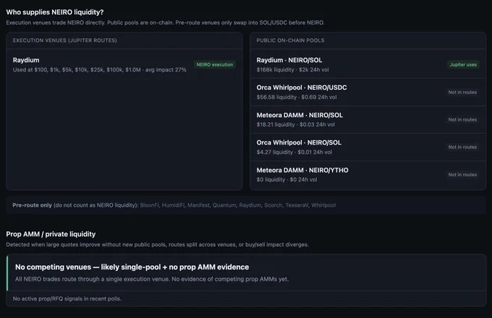492x318 pixels.
Task: Click the green 'NEIRO execution' badge
Action: (215, 64)
